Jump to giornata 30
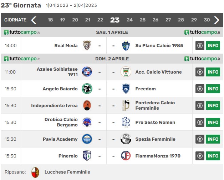224x180 pixels. pyautogui.click(x=207, y=20)
